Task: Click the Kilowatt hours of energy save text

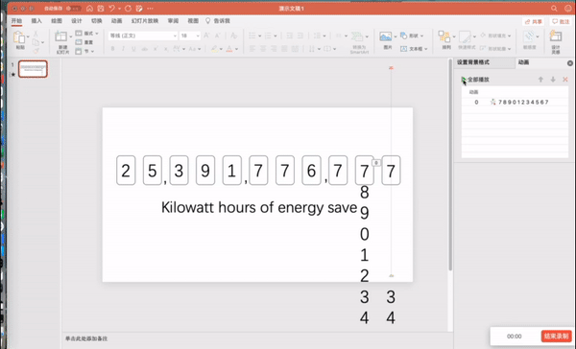Action: pos(259,207)
